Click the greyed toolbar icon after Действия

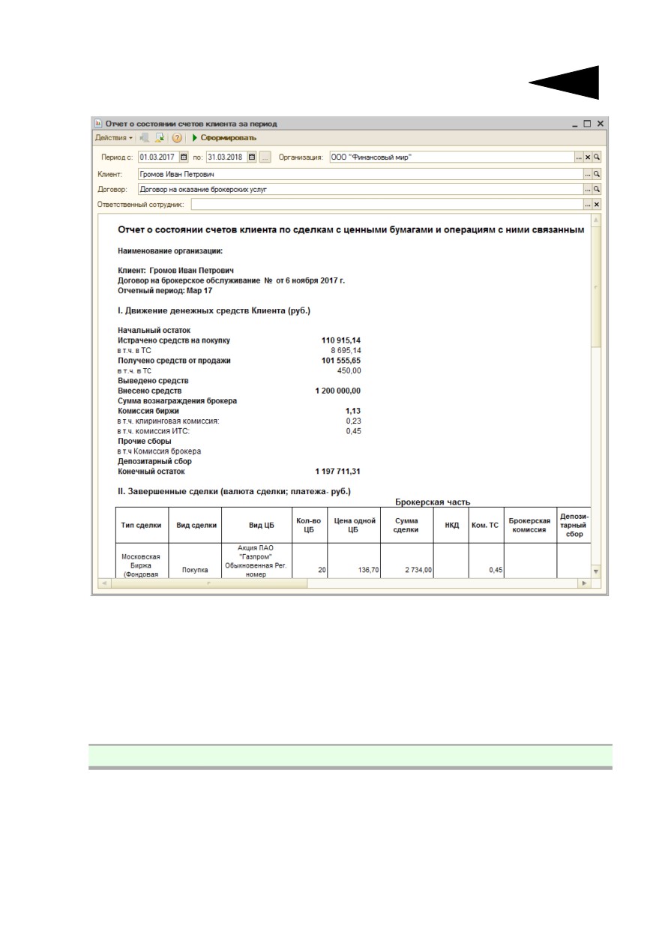click(144, 138)
